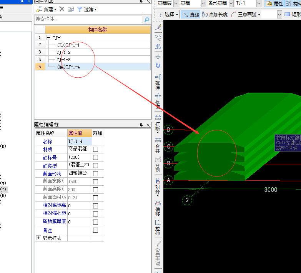The height and width of the screenshot is (273, 301).
Task: Close the 属性编辑框 panel
Action: tap(148, 125)
